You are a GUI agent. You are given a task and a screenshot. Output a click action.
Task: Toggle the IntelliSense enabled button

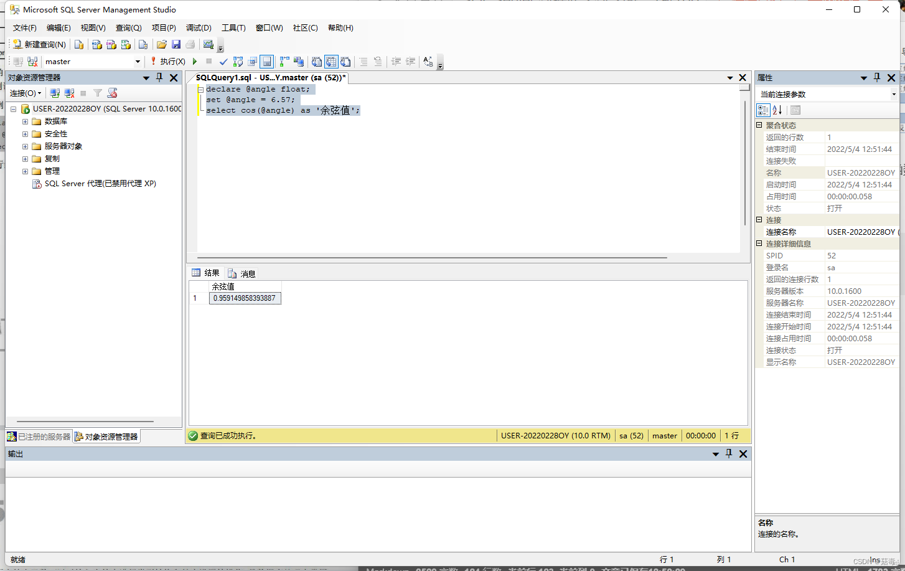[x=266, y=62]
